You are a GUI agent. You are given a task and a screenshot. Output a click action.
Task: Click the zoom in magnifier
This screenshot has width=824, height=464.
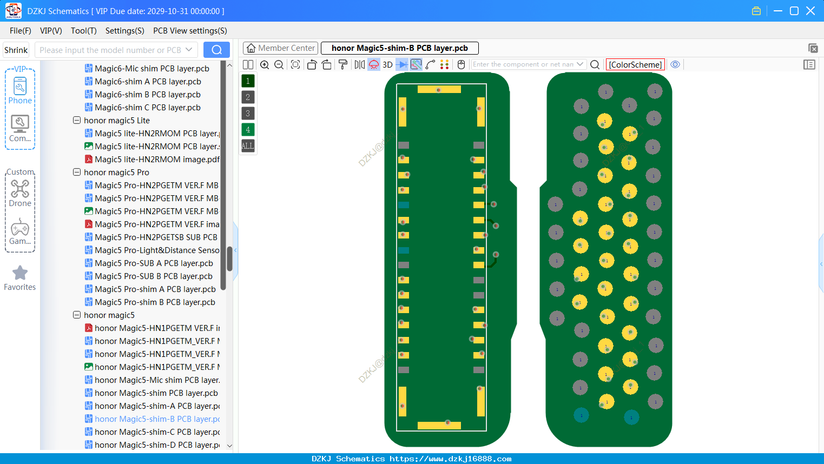click(265, 64)
